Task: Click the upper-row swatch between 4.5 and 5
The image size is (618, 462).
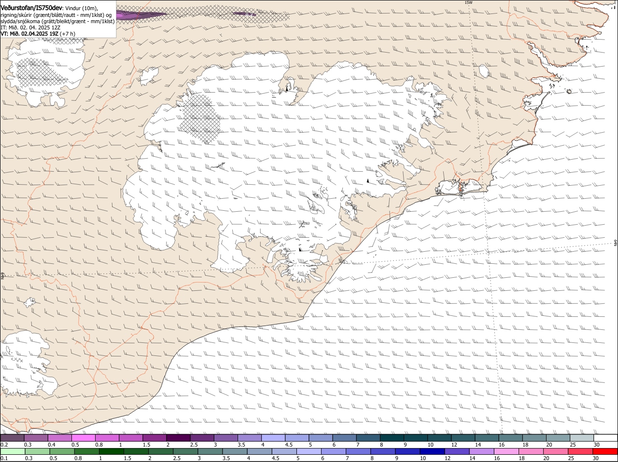Action: [x=297, y=438]
